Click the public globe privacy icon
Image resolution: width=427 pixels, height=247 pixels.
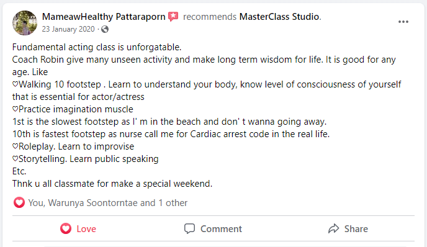[105, 29]
